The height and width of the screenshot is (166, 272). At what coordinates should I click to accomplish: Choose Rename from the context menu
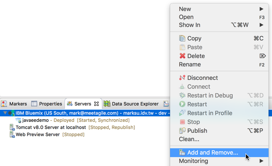tap(219, 65)
